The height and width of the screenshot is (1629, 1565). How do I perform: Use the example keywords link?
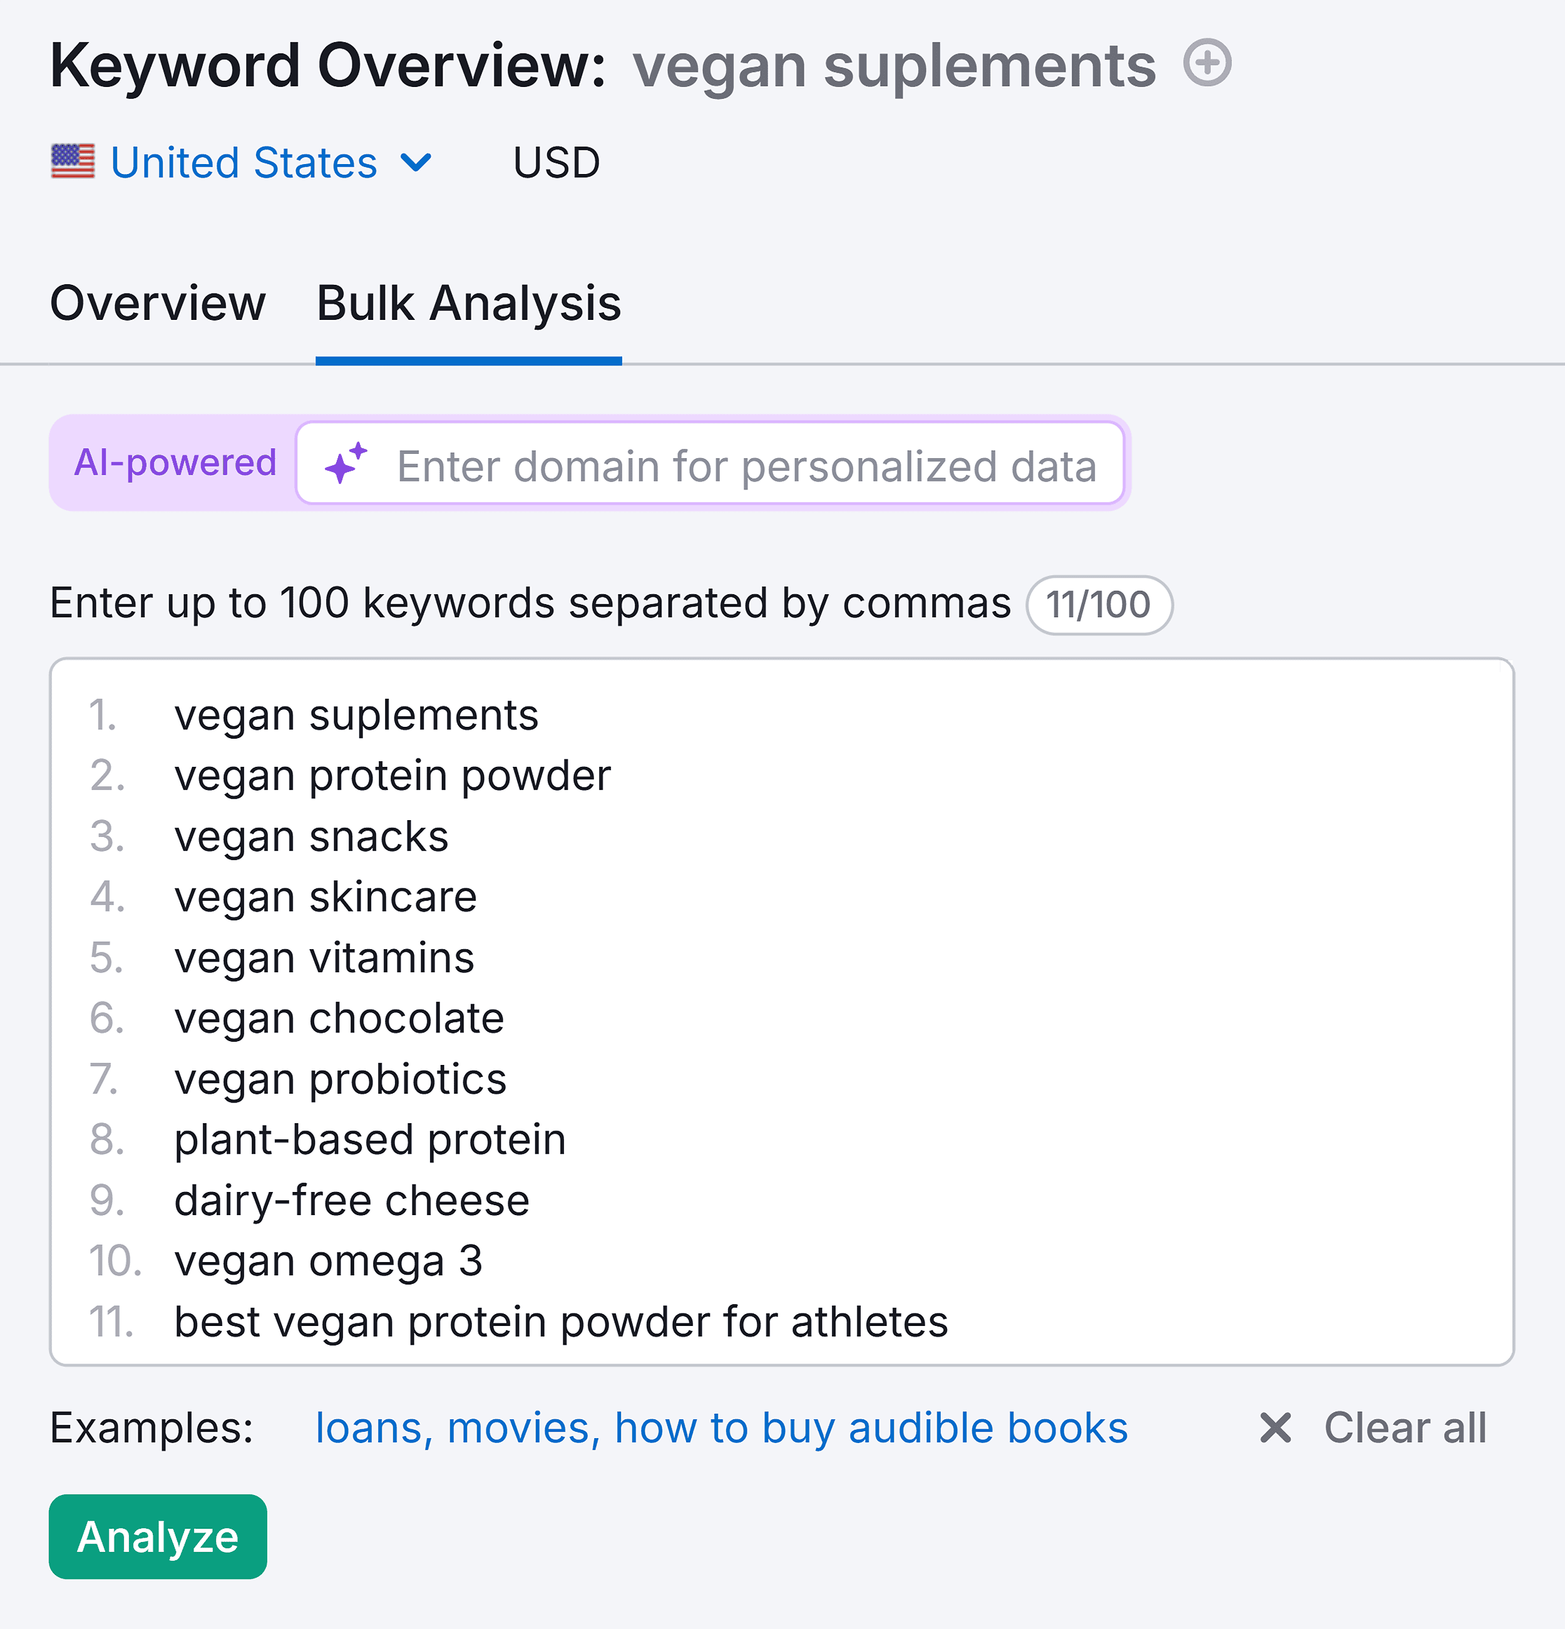[x=721, y=1428]
